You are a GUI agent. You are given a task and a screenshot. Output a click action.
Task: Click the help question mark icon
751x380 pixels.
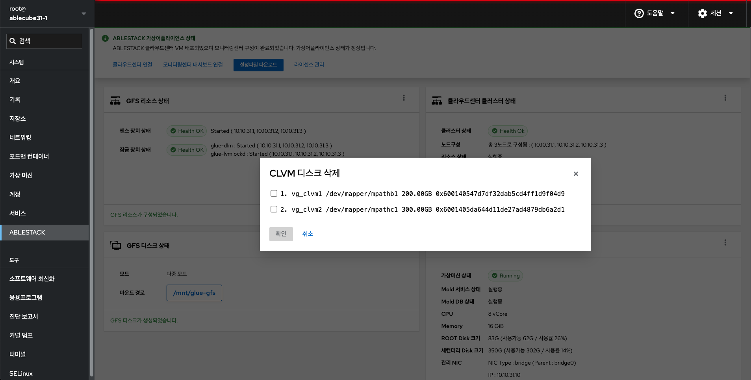coord(639,13)
